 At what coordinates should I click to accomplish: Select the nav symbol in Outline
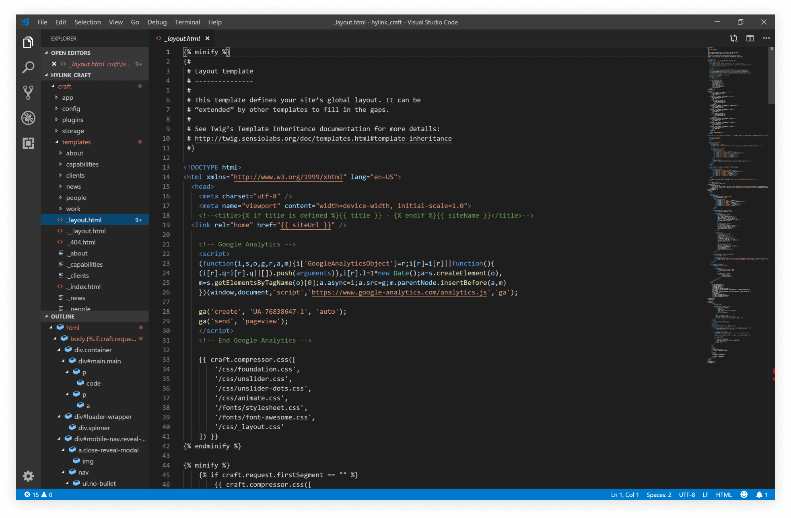tap(83, 473)
